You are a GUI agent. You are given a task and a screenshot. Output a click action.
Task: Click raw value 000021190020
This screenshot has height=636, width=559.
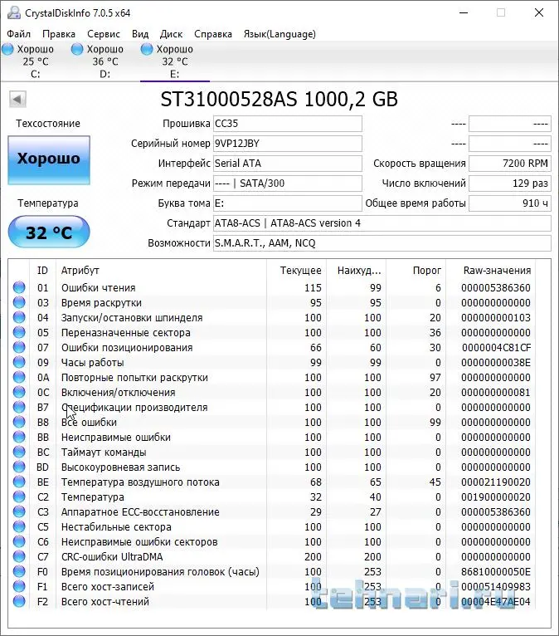(x=496, y=482)
